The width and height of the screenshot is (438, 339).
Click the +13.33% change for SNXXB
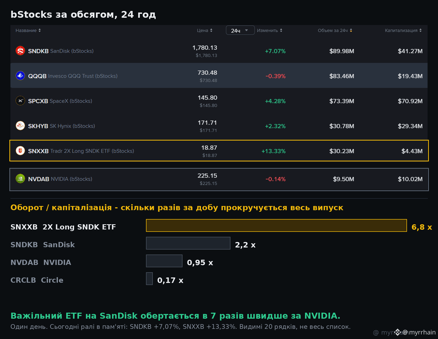click(x=273, y=151)
